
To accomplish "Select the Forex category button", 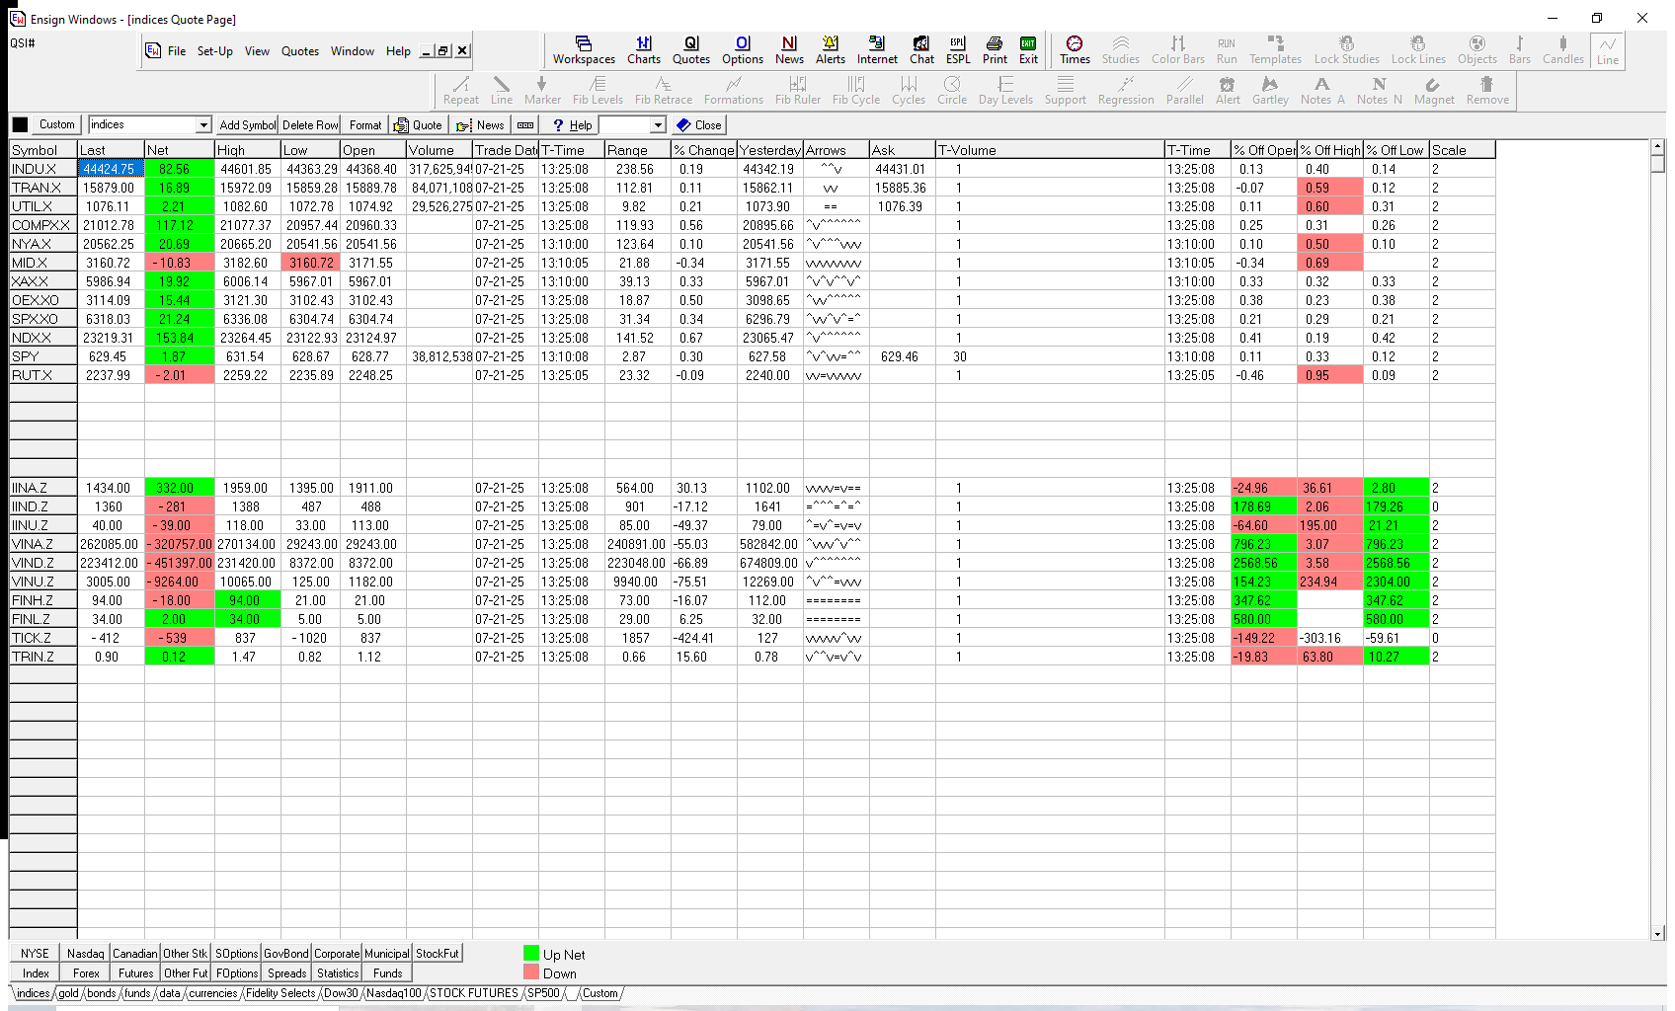I will point(86,973).
